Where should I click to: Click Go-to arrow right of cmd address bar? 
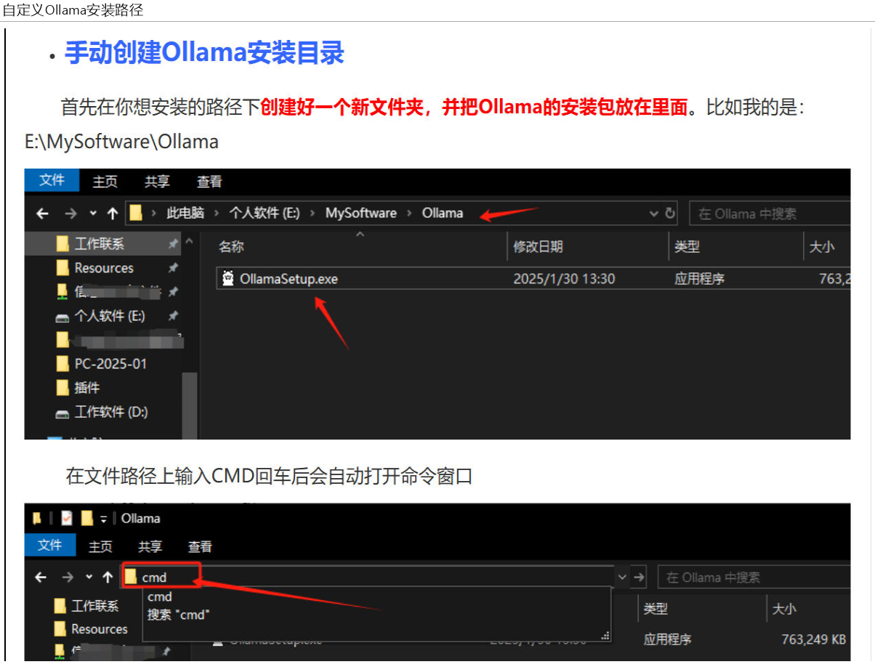[x=640, y=577]
